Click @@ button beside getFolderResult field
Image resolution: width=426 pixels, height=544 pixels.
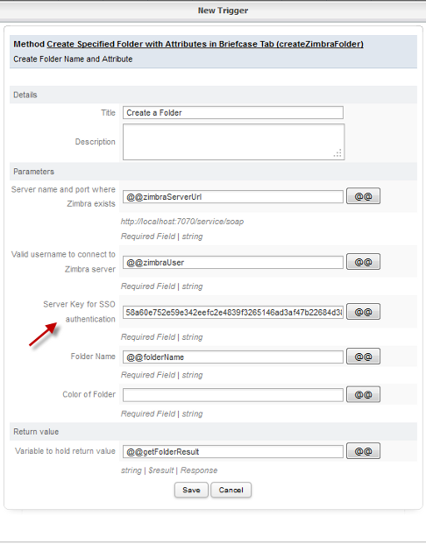363,451
